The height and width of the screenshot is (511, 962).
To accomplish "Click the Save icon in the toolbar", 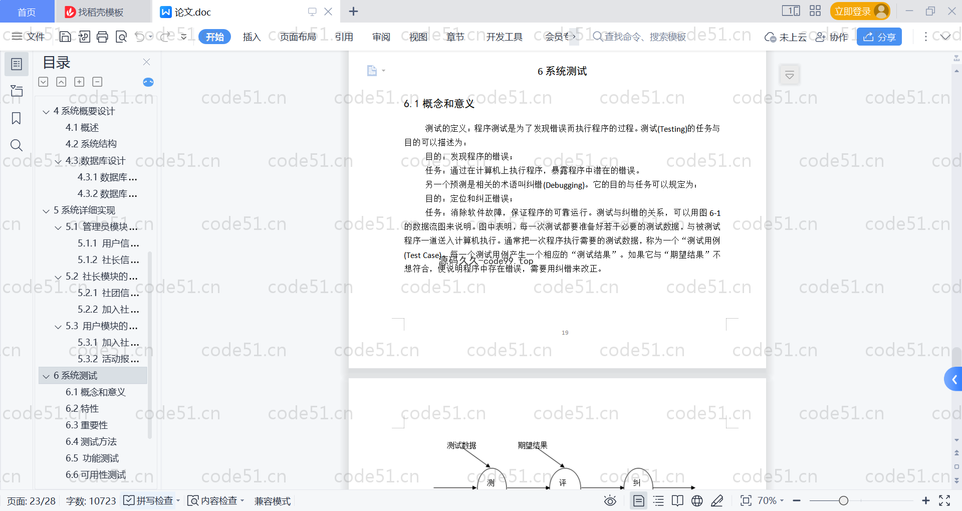I will coord(65,37).
